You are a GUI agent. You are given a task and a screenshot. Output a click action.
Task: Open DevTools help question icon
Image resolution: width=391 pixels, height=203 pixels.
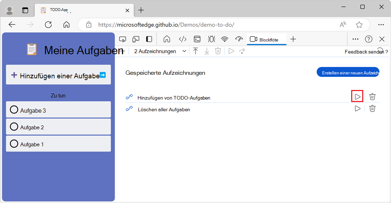click(369, 39)
